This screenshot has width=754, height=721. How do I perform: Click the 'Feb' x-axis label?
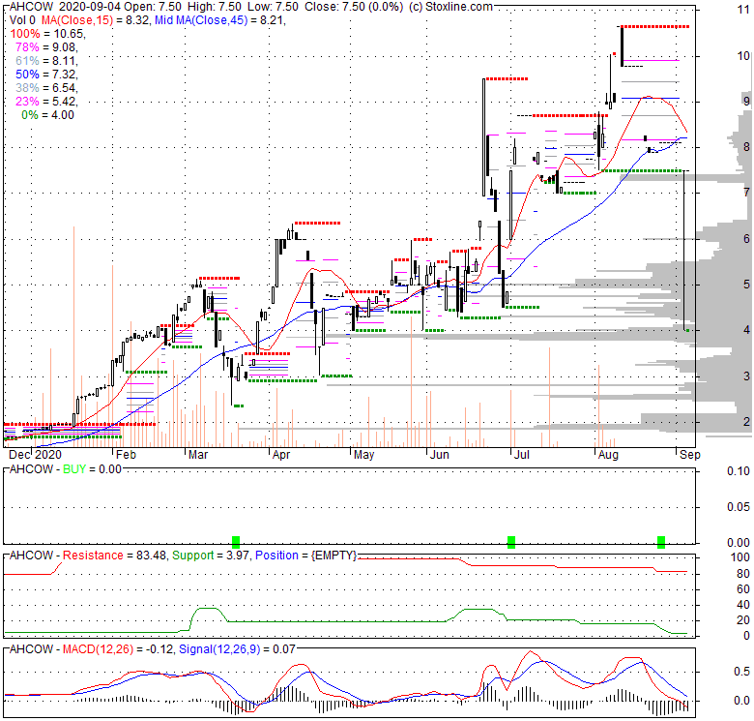point(126,455)
